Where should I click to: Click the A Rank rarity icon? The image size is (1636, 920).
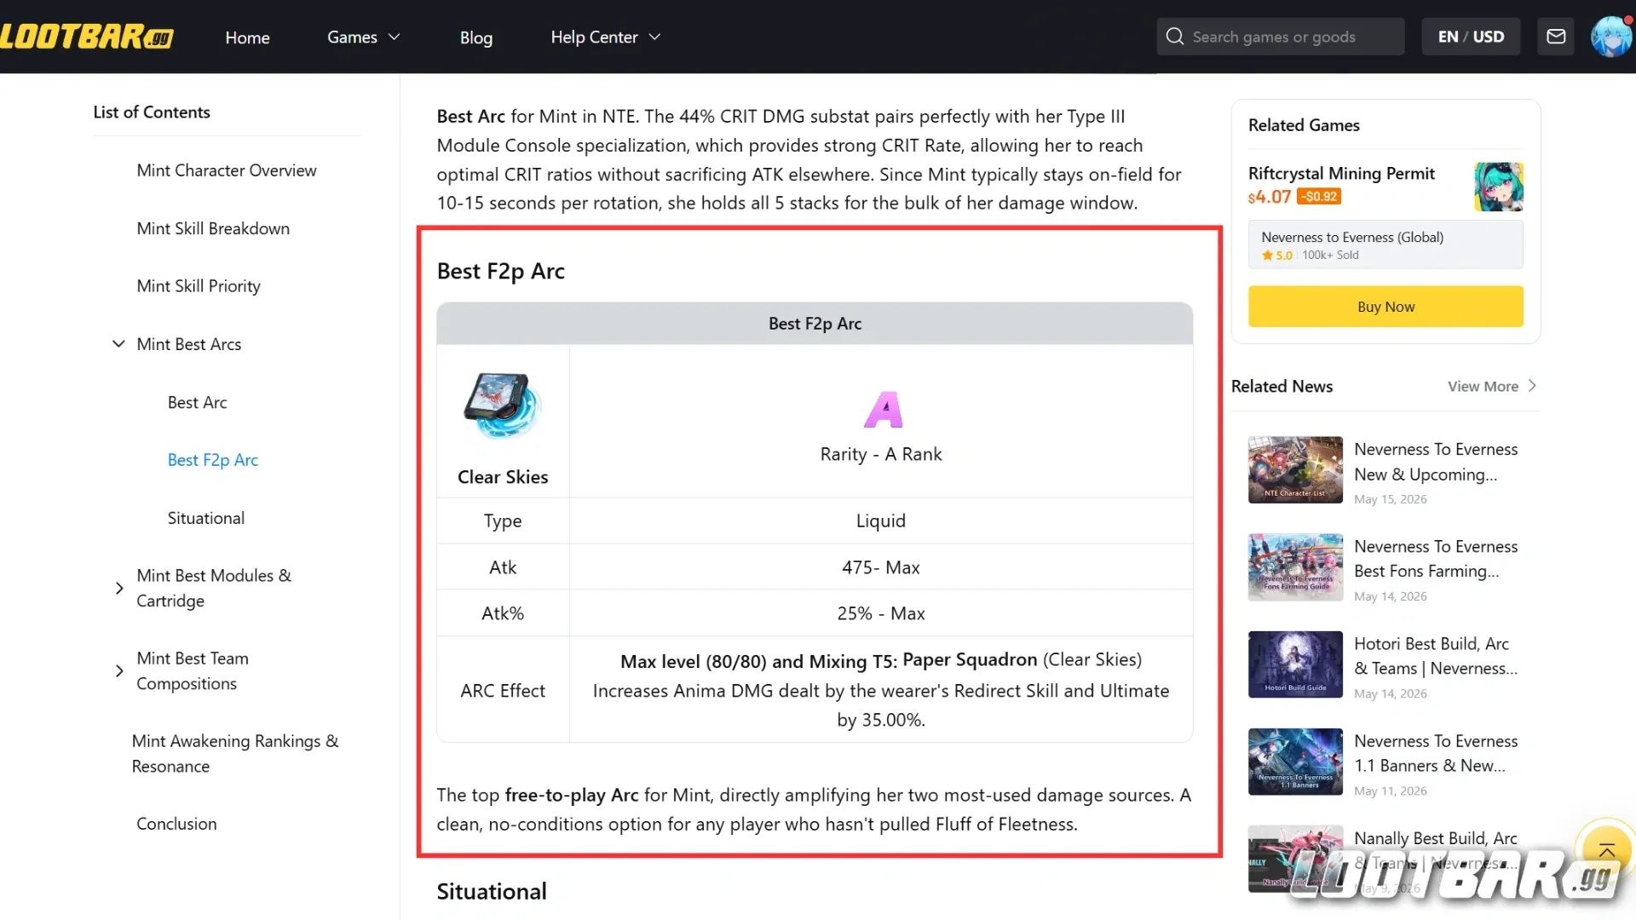pos(882,410)
